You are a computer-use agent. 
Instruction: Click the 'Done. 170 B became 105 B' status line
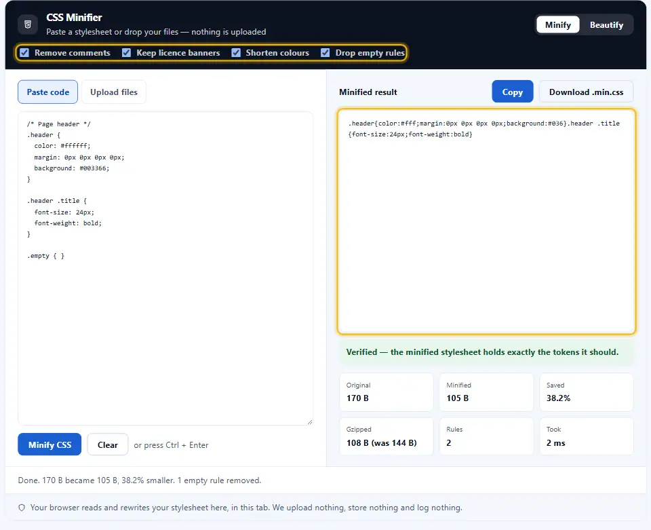point(140,480)
